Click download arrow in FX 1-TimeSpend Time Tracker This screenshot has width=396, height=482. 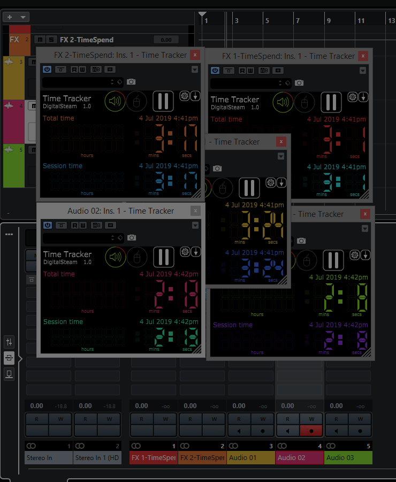coord(363,97)
